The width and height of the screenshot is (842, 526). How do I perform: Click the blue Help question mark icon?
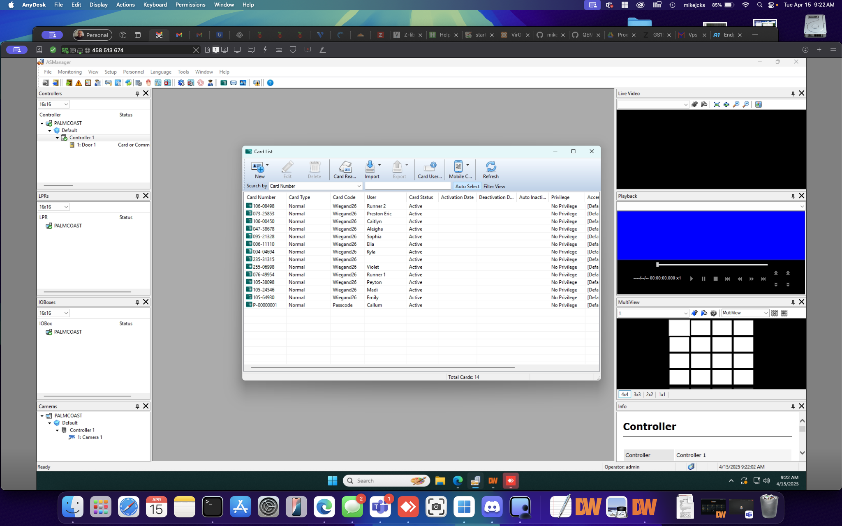(x=270, y=83)
